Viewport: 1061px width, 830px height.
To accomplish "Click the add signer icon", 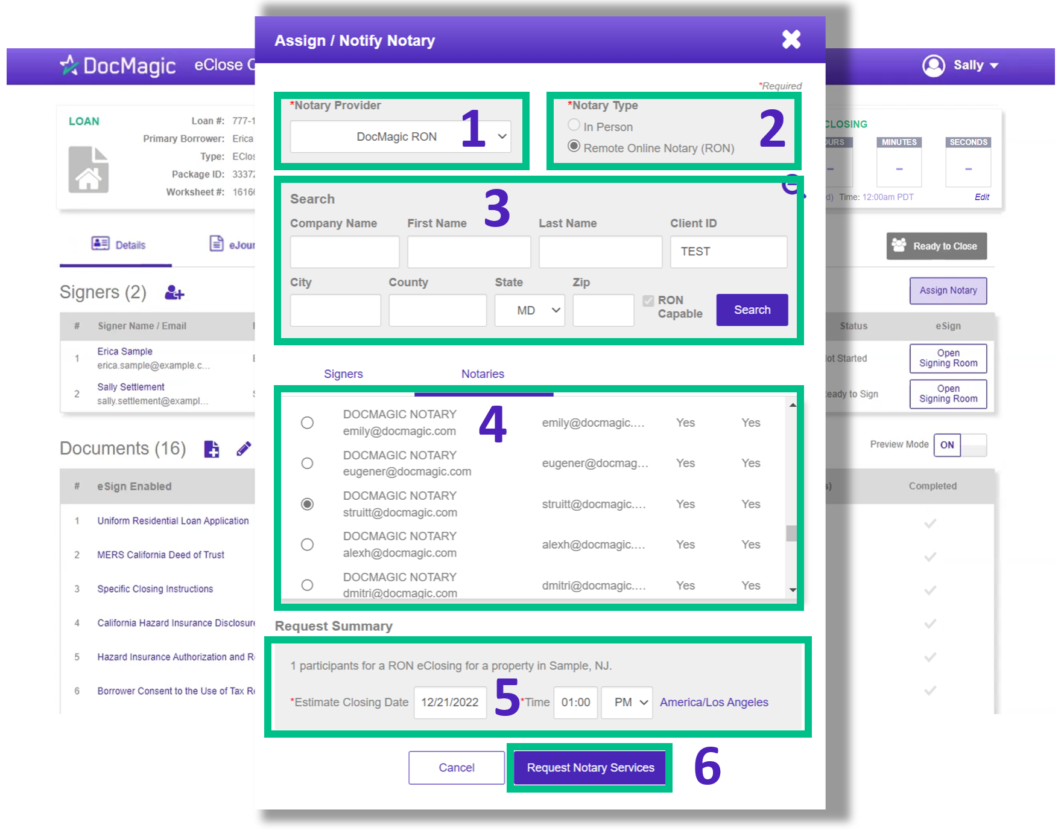I will tap(174, 293).
